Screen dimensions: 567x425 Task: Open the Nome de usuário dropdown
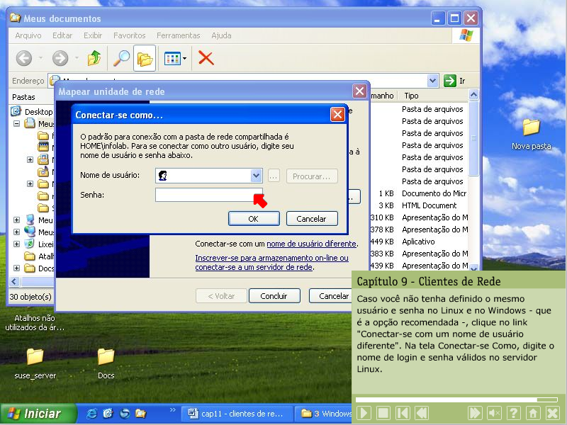(256, 176)
